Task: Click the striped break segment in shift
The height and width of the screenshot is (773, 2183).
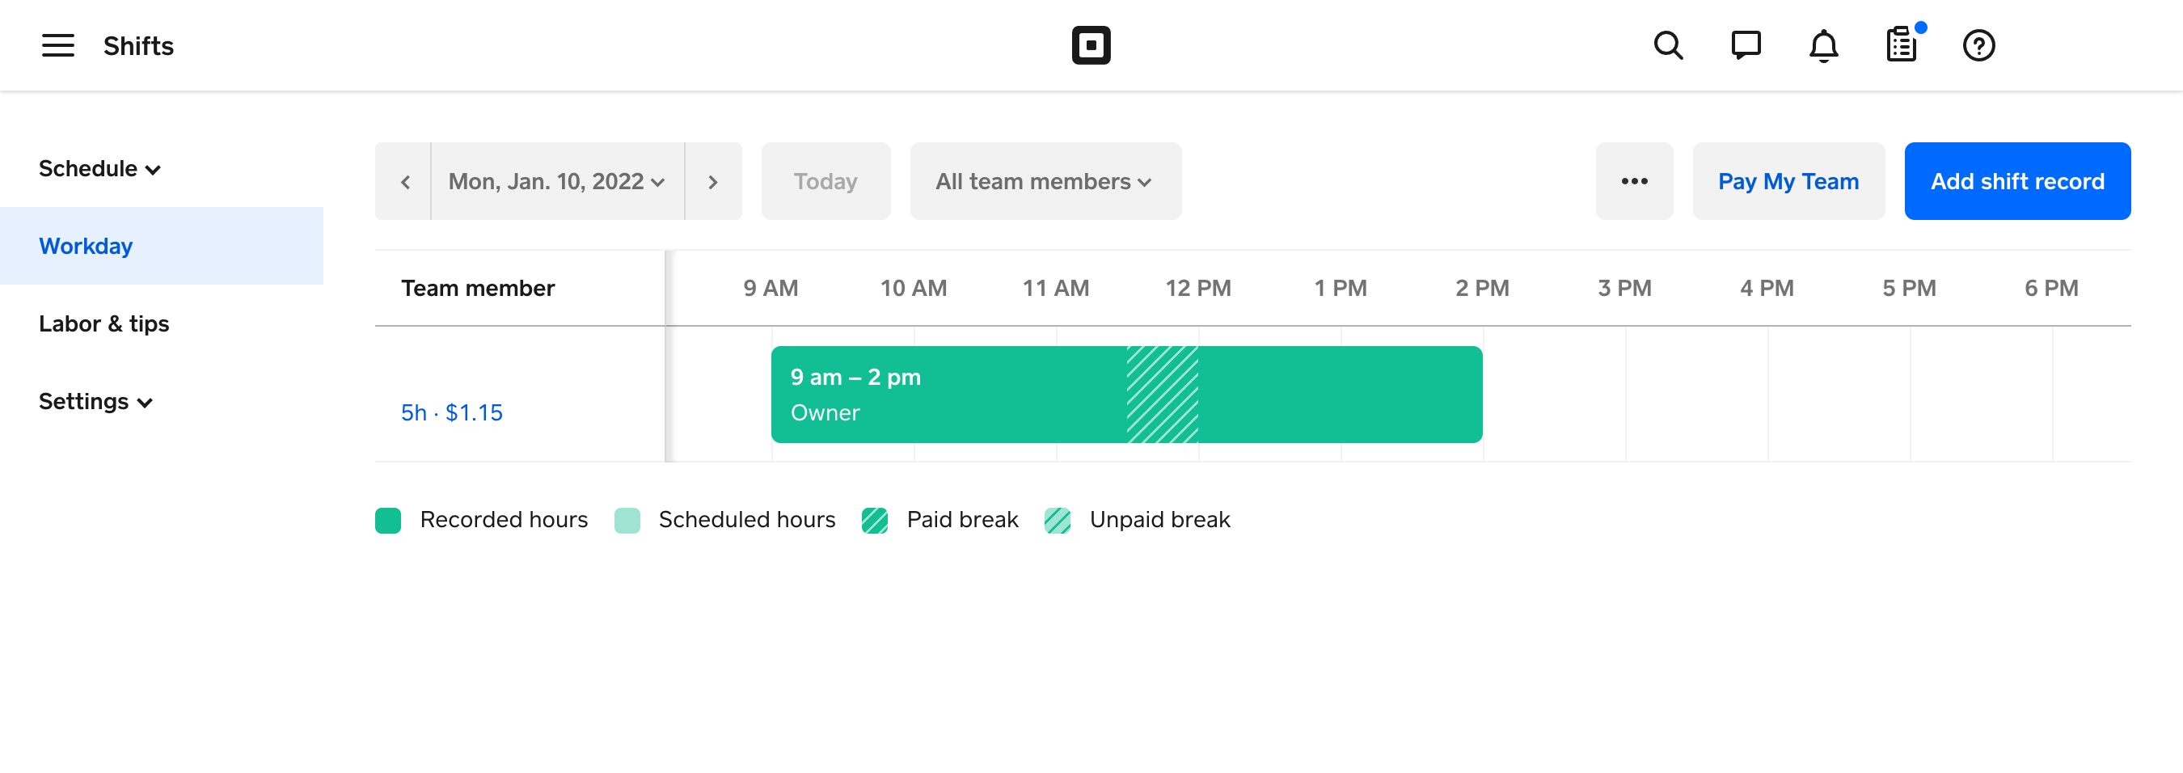Action: tap(1162, 395)
